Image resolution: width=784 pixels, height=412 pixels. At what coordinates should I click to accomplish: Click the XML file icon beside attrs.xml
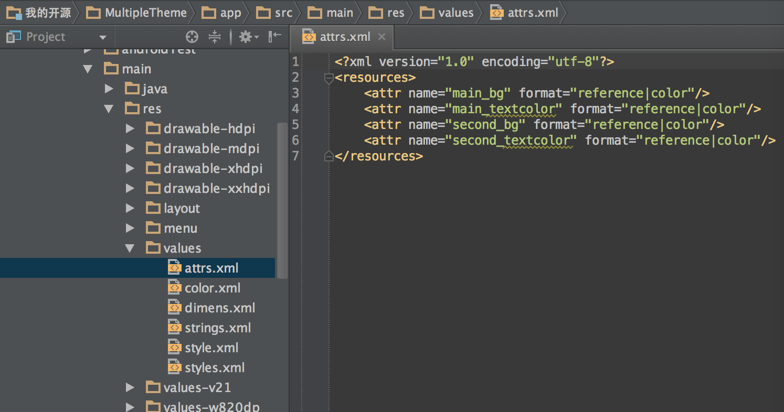click(x=174, y=267)
